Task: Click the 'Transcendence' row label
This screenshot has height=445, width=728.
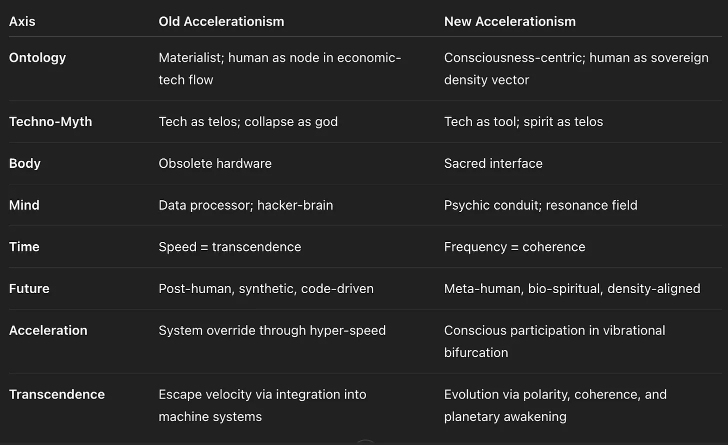Action: [x=57, y=395]
